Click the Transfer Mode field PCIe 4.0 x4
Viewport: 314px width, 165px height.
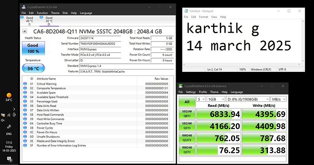pos(100,55)
